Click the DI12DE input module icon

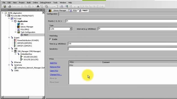(22, 57)
